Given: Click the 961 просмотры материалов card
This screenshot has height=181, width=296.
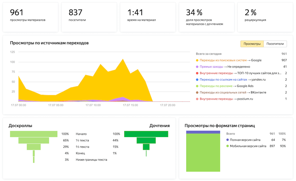Looking at the screenshot, I should pos(31,17).
